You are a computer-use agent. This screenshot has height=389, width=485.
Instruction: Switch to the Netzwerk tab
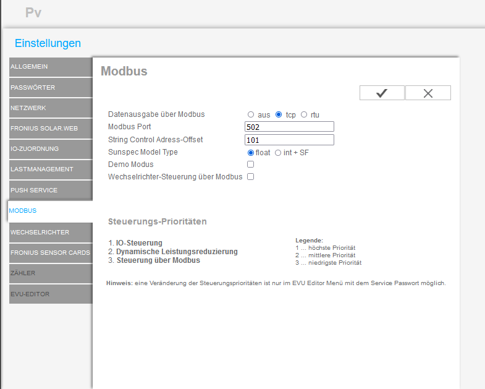coord(50,108)
